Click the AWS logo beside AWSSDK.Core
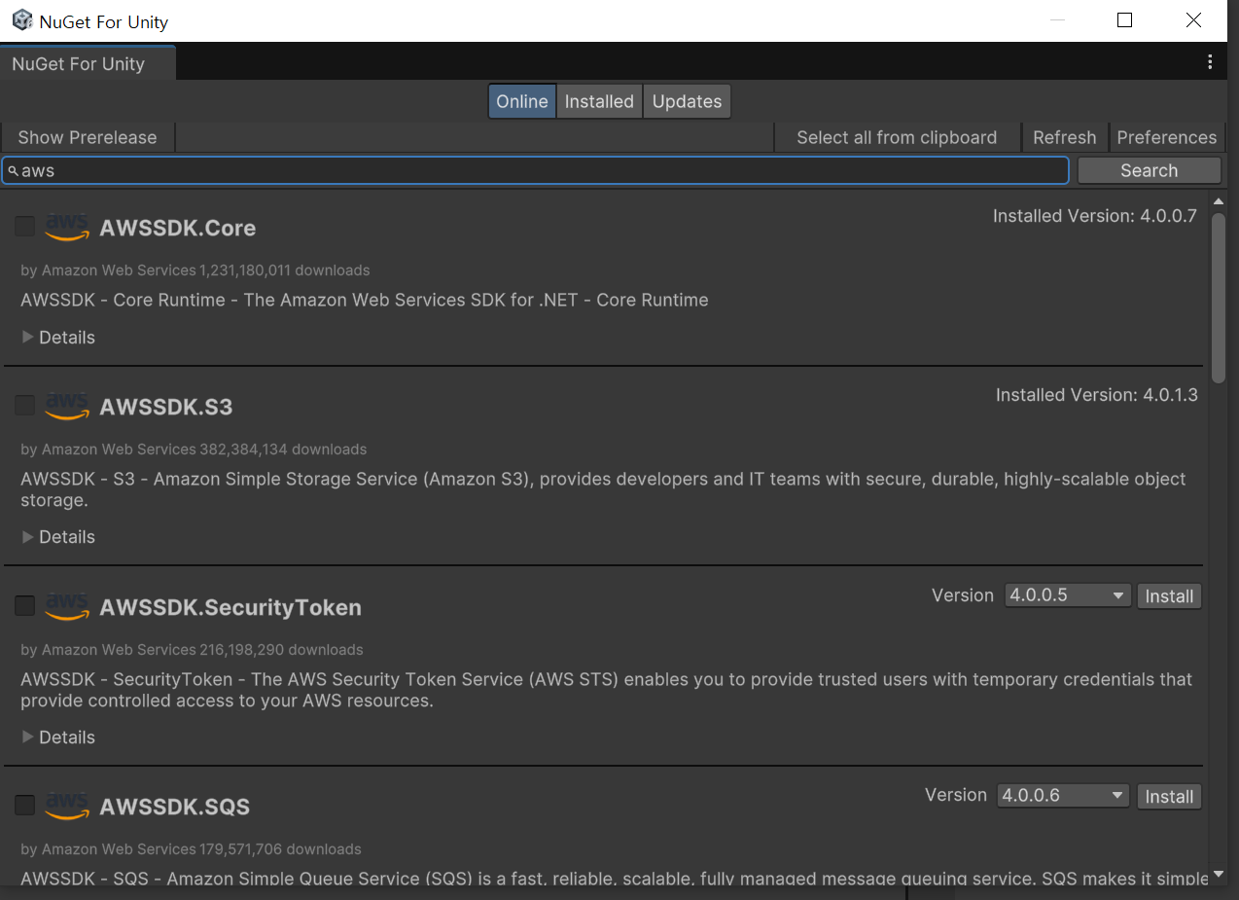This screenshot has width=1239, height=900. pyautogui.click(x=67, y=228)
